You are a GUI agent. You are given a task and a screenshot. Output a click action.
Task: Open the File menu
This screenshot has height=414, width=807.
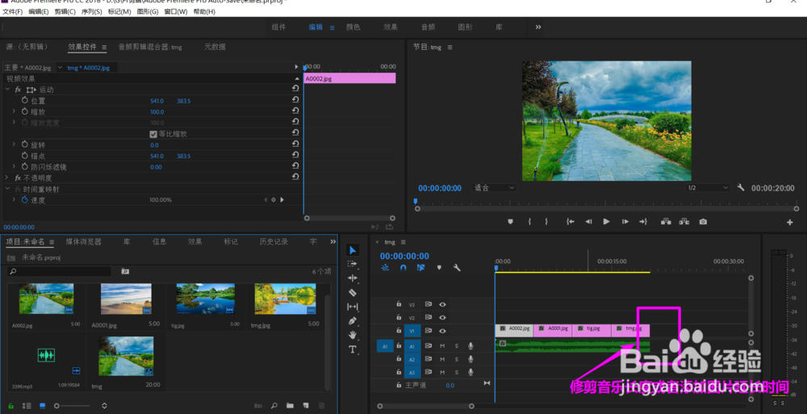click(13, 11)
